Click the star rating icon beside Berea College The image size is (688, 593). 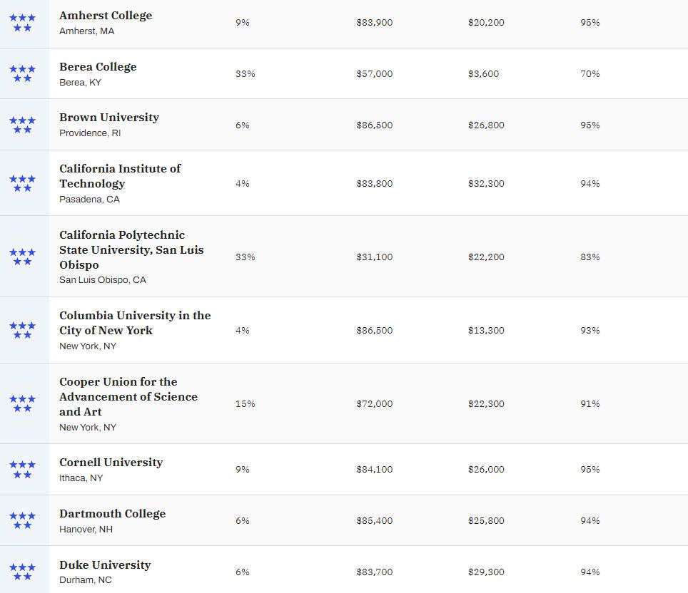22,73
